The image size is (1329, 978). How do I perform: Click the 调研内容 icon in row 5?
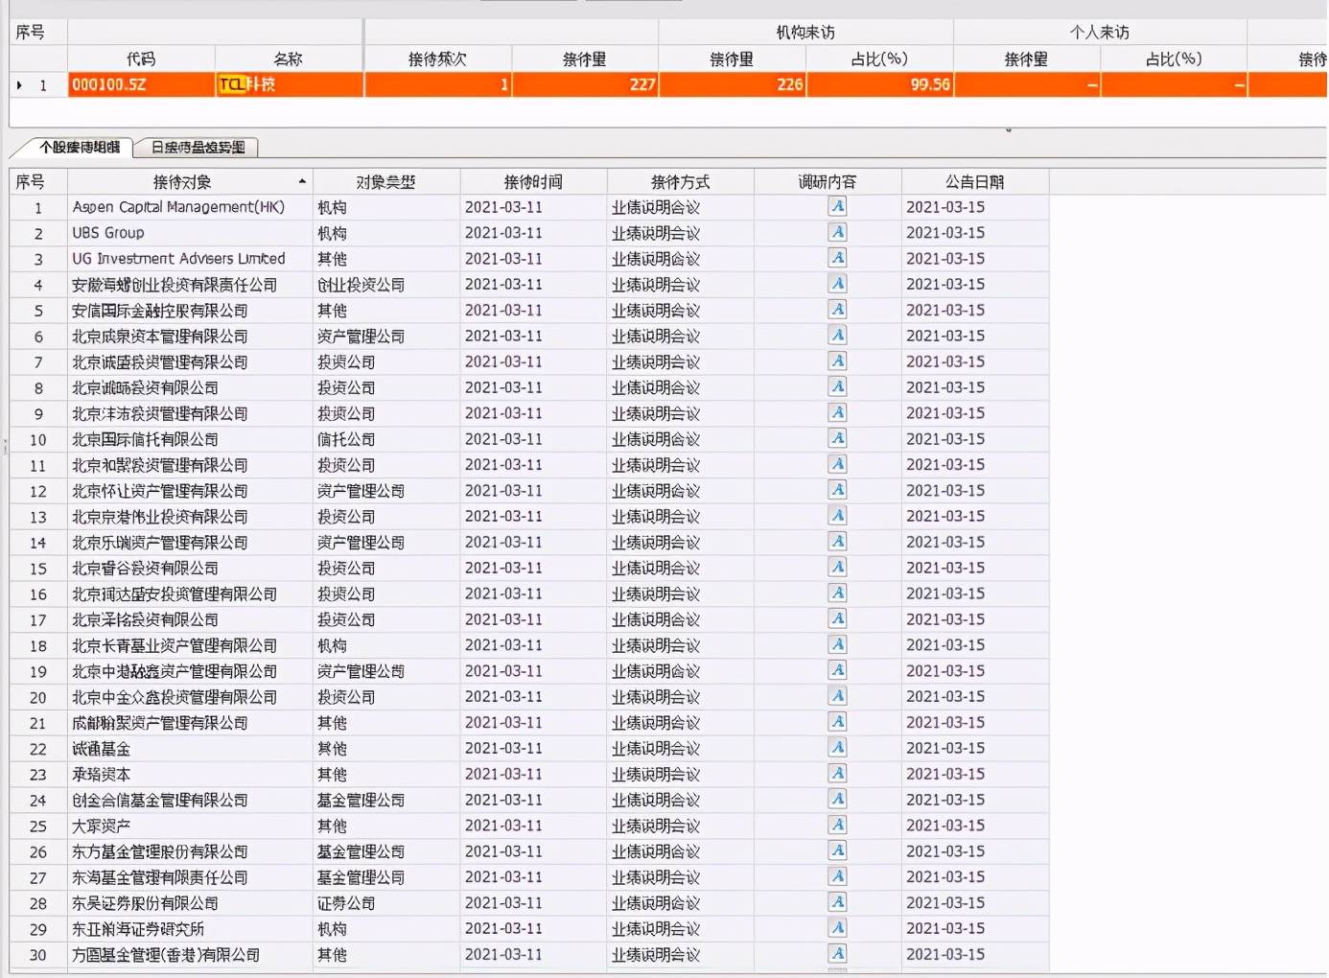click(x=837, y=310)
